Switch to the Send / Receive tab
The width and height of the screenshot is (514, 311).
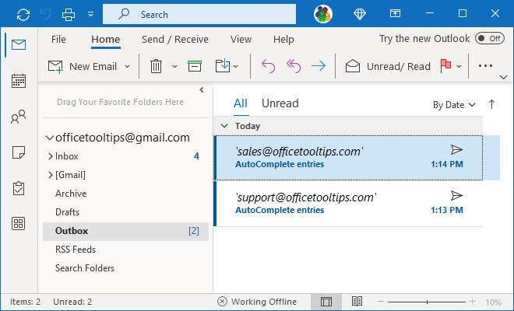click(175, 40)
